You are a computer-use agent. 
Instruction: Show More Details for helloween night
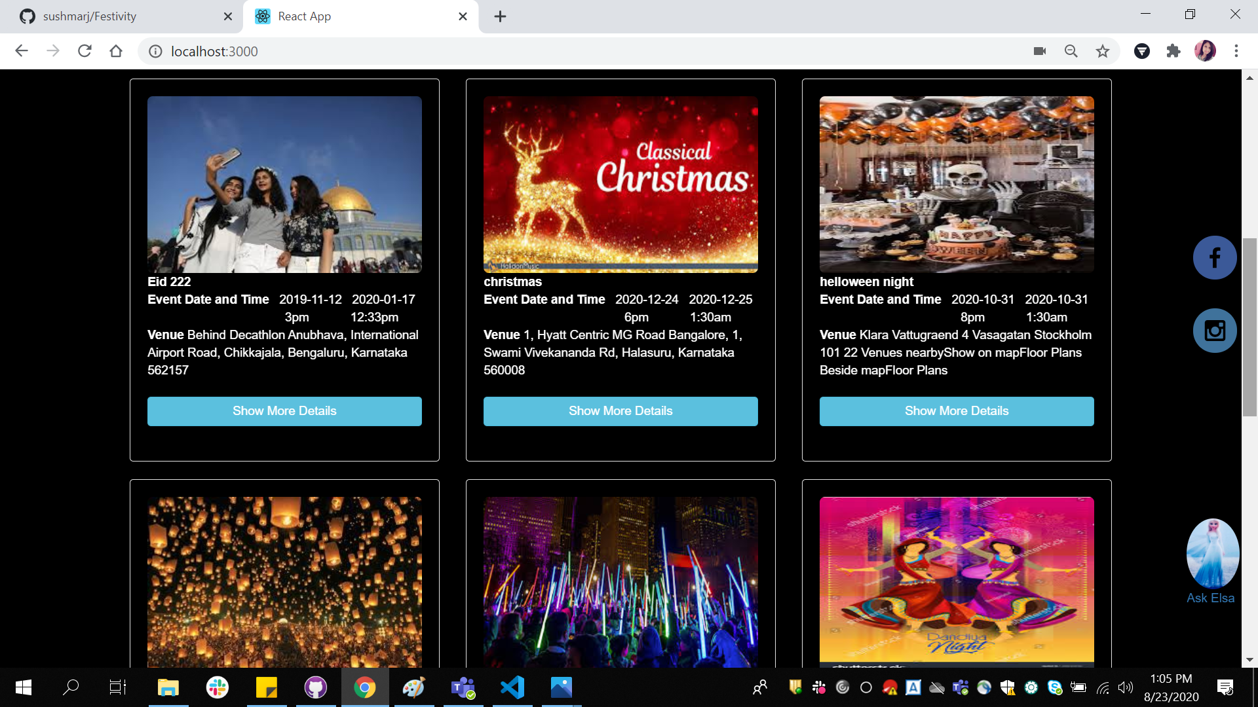coord(956,410)
